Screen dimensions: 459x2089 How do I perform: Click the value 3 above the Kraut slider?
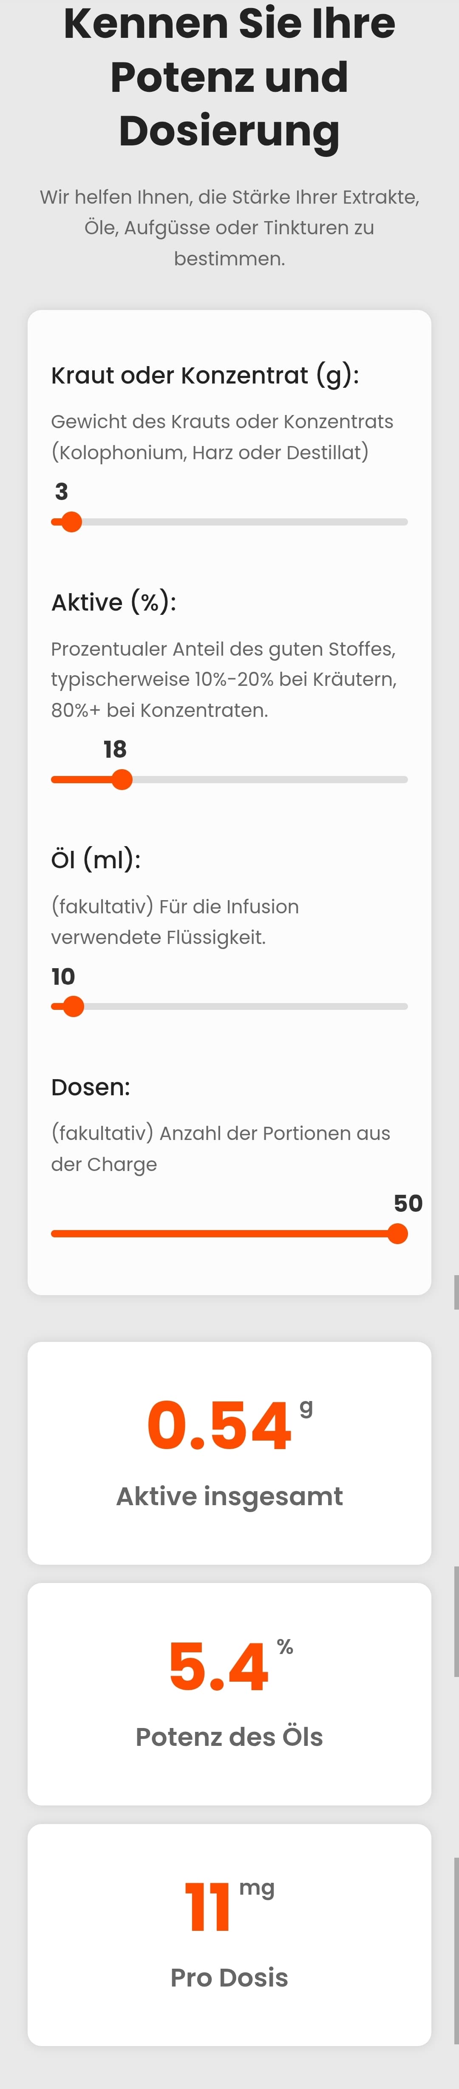pos(62,492)
